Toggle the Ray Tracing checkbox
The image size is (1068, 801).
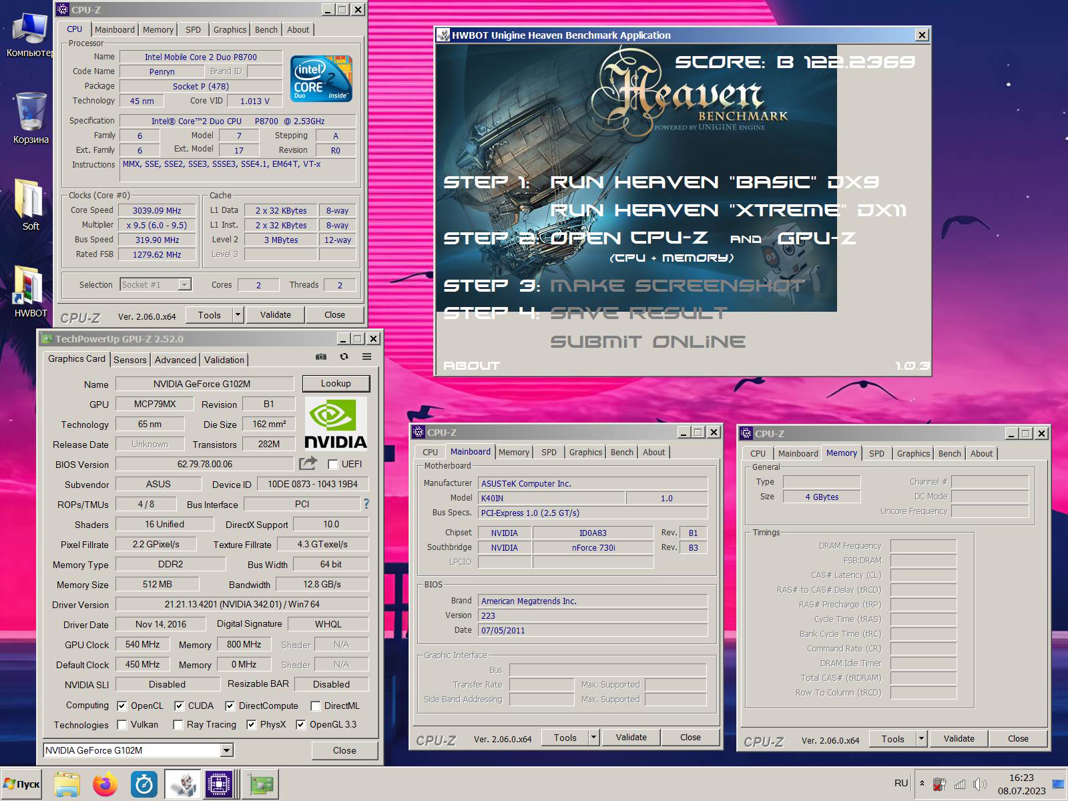point(178,724)
